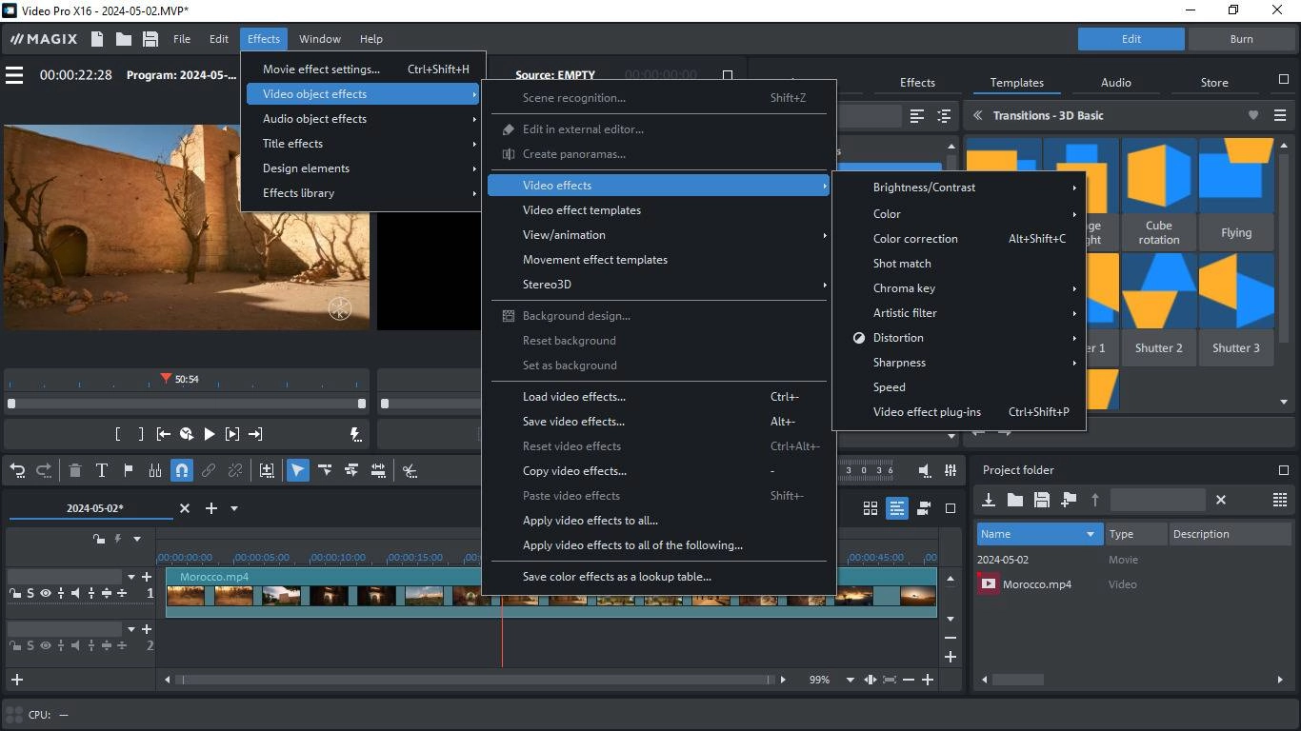Select the timeline mode icon
Image resolution: width=1301 pixels, height=731 pixels.
point(897,508)
